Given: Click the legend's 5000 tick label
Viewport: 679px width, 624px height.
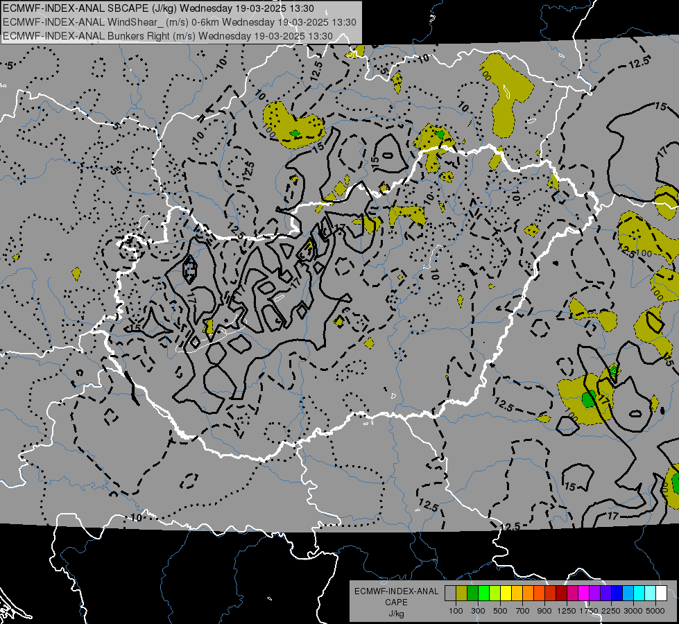Looking at the screenshot, I should [655, 611].
